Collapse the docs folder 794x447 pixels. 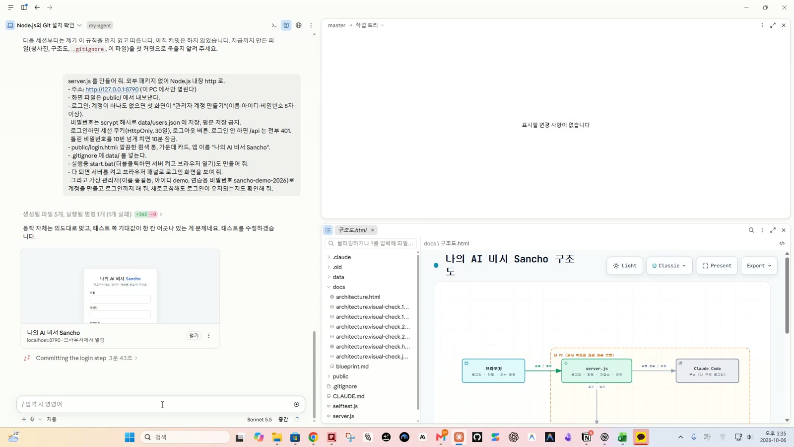point(339,287)
